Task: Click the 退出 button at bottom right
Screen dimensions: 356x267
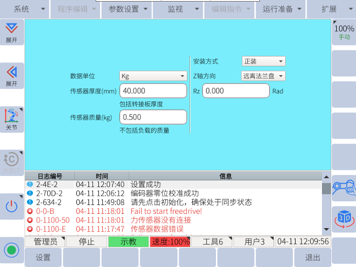Action: (x=313, y=258)
